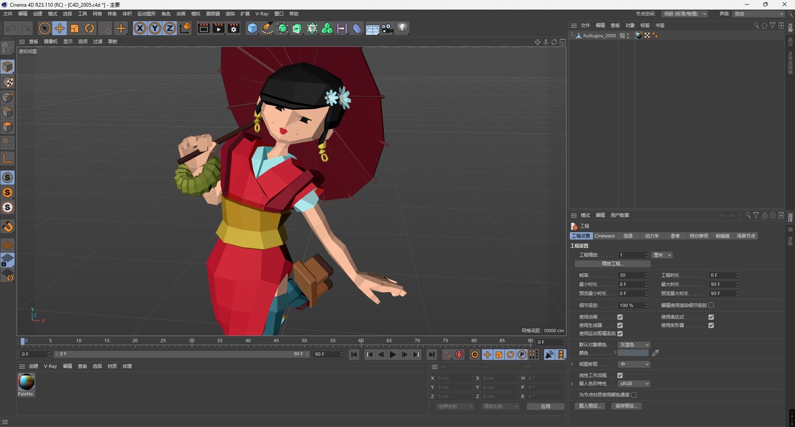Uncheck the 使用动画 checkbox
795x427 pixels.
(x=620, y=317)
